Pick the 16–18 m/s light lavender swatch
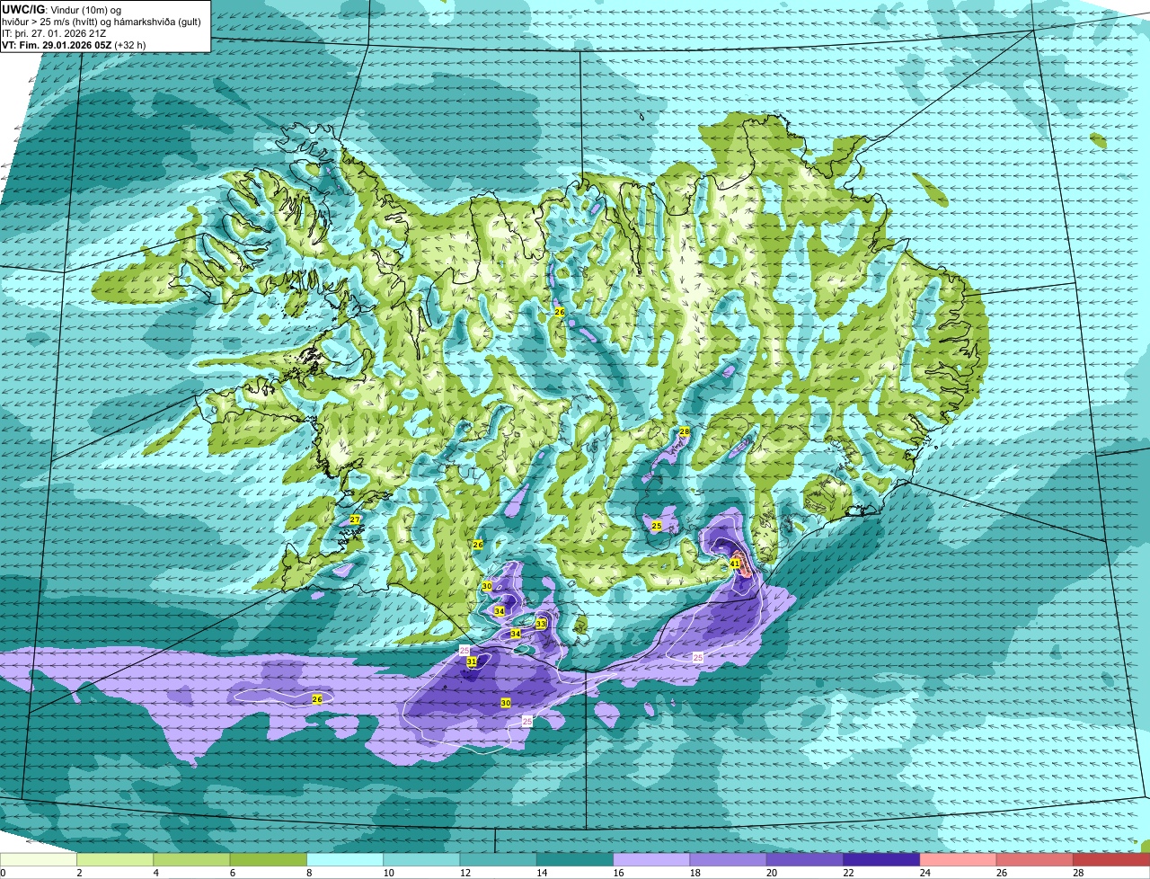Viewport: 1150px width, 879px height. coord(651,859)
